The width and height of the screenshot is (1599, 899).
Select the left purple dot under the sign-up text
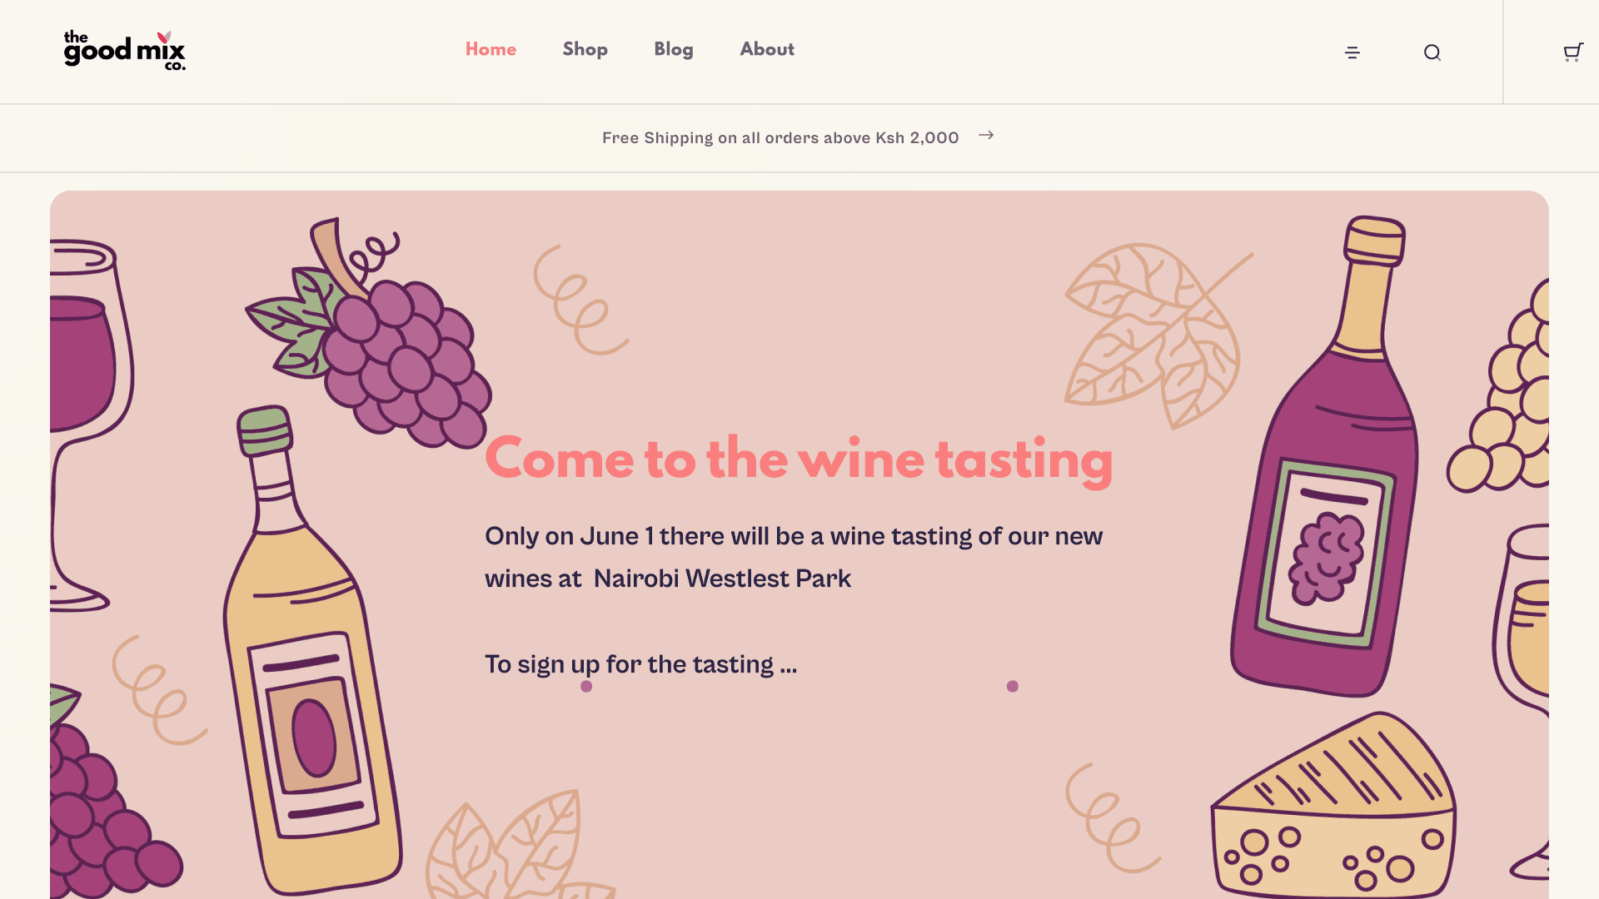tap(586, 687)
